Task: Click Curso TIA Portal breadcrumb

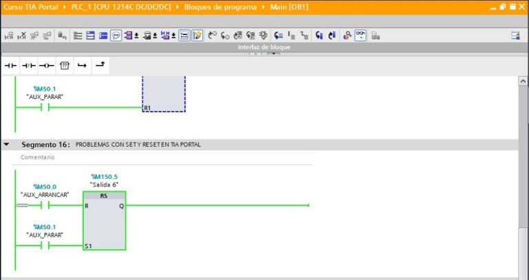Action: (31, 7)
